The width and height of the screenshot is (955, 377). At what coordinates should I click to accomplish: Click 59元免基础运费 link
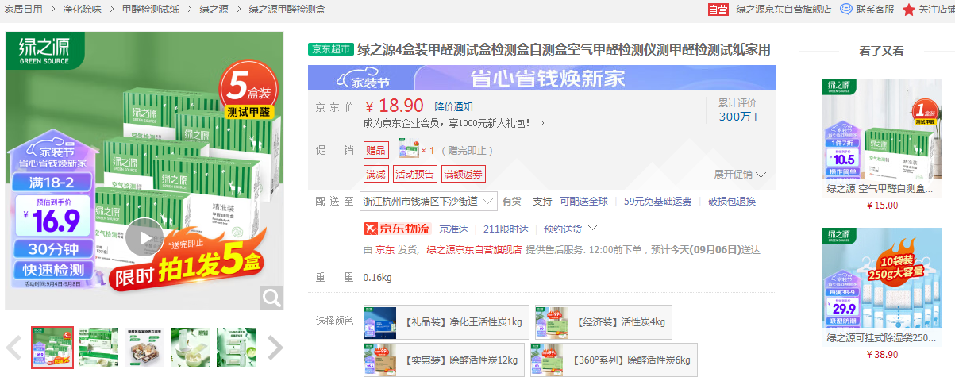click(x=657, y=202)
